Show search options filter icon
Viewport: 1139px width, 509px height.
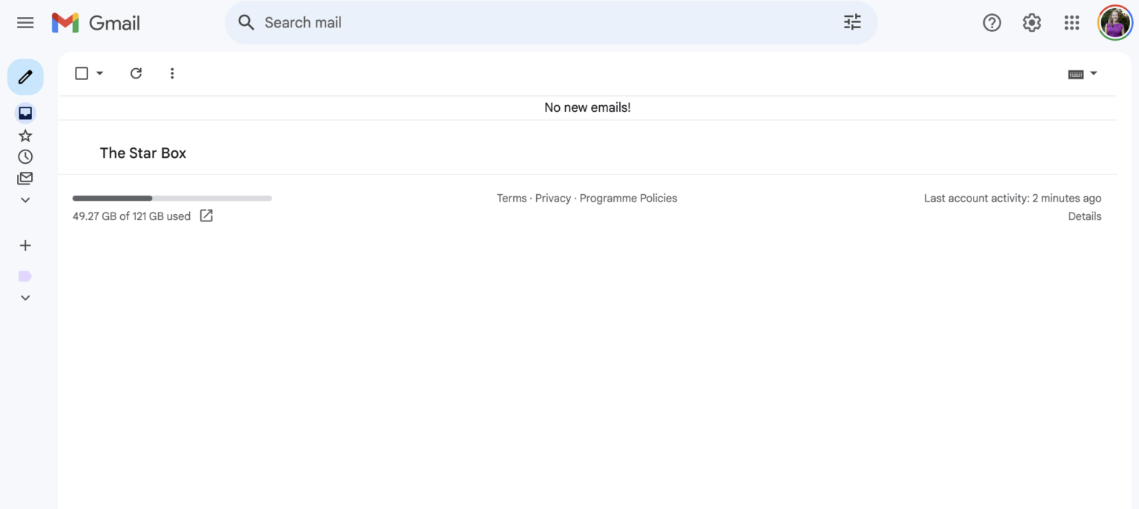[x=852, y=22]
